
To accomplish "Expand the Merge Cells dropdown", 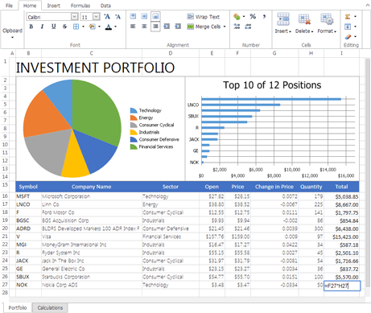I will [x=225, y=27].
